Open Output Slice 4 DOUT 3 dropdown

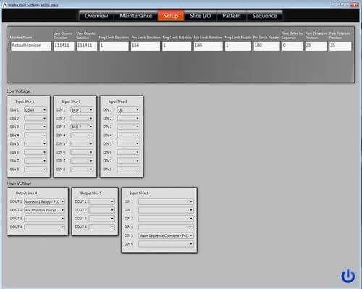[44, 219]
